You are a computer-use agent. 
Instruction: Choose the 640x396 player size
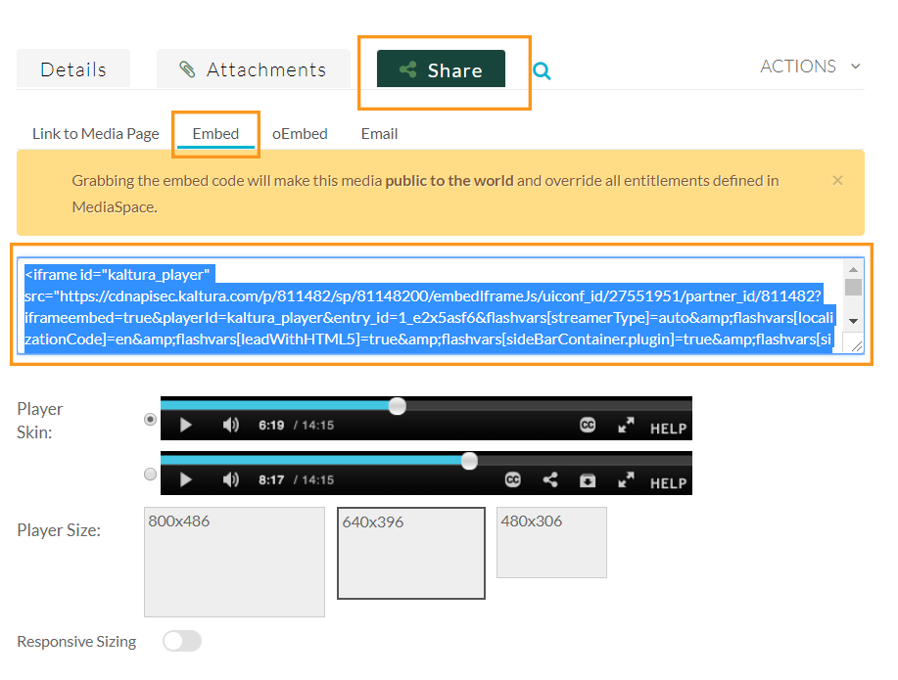(x=411, y=553)
